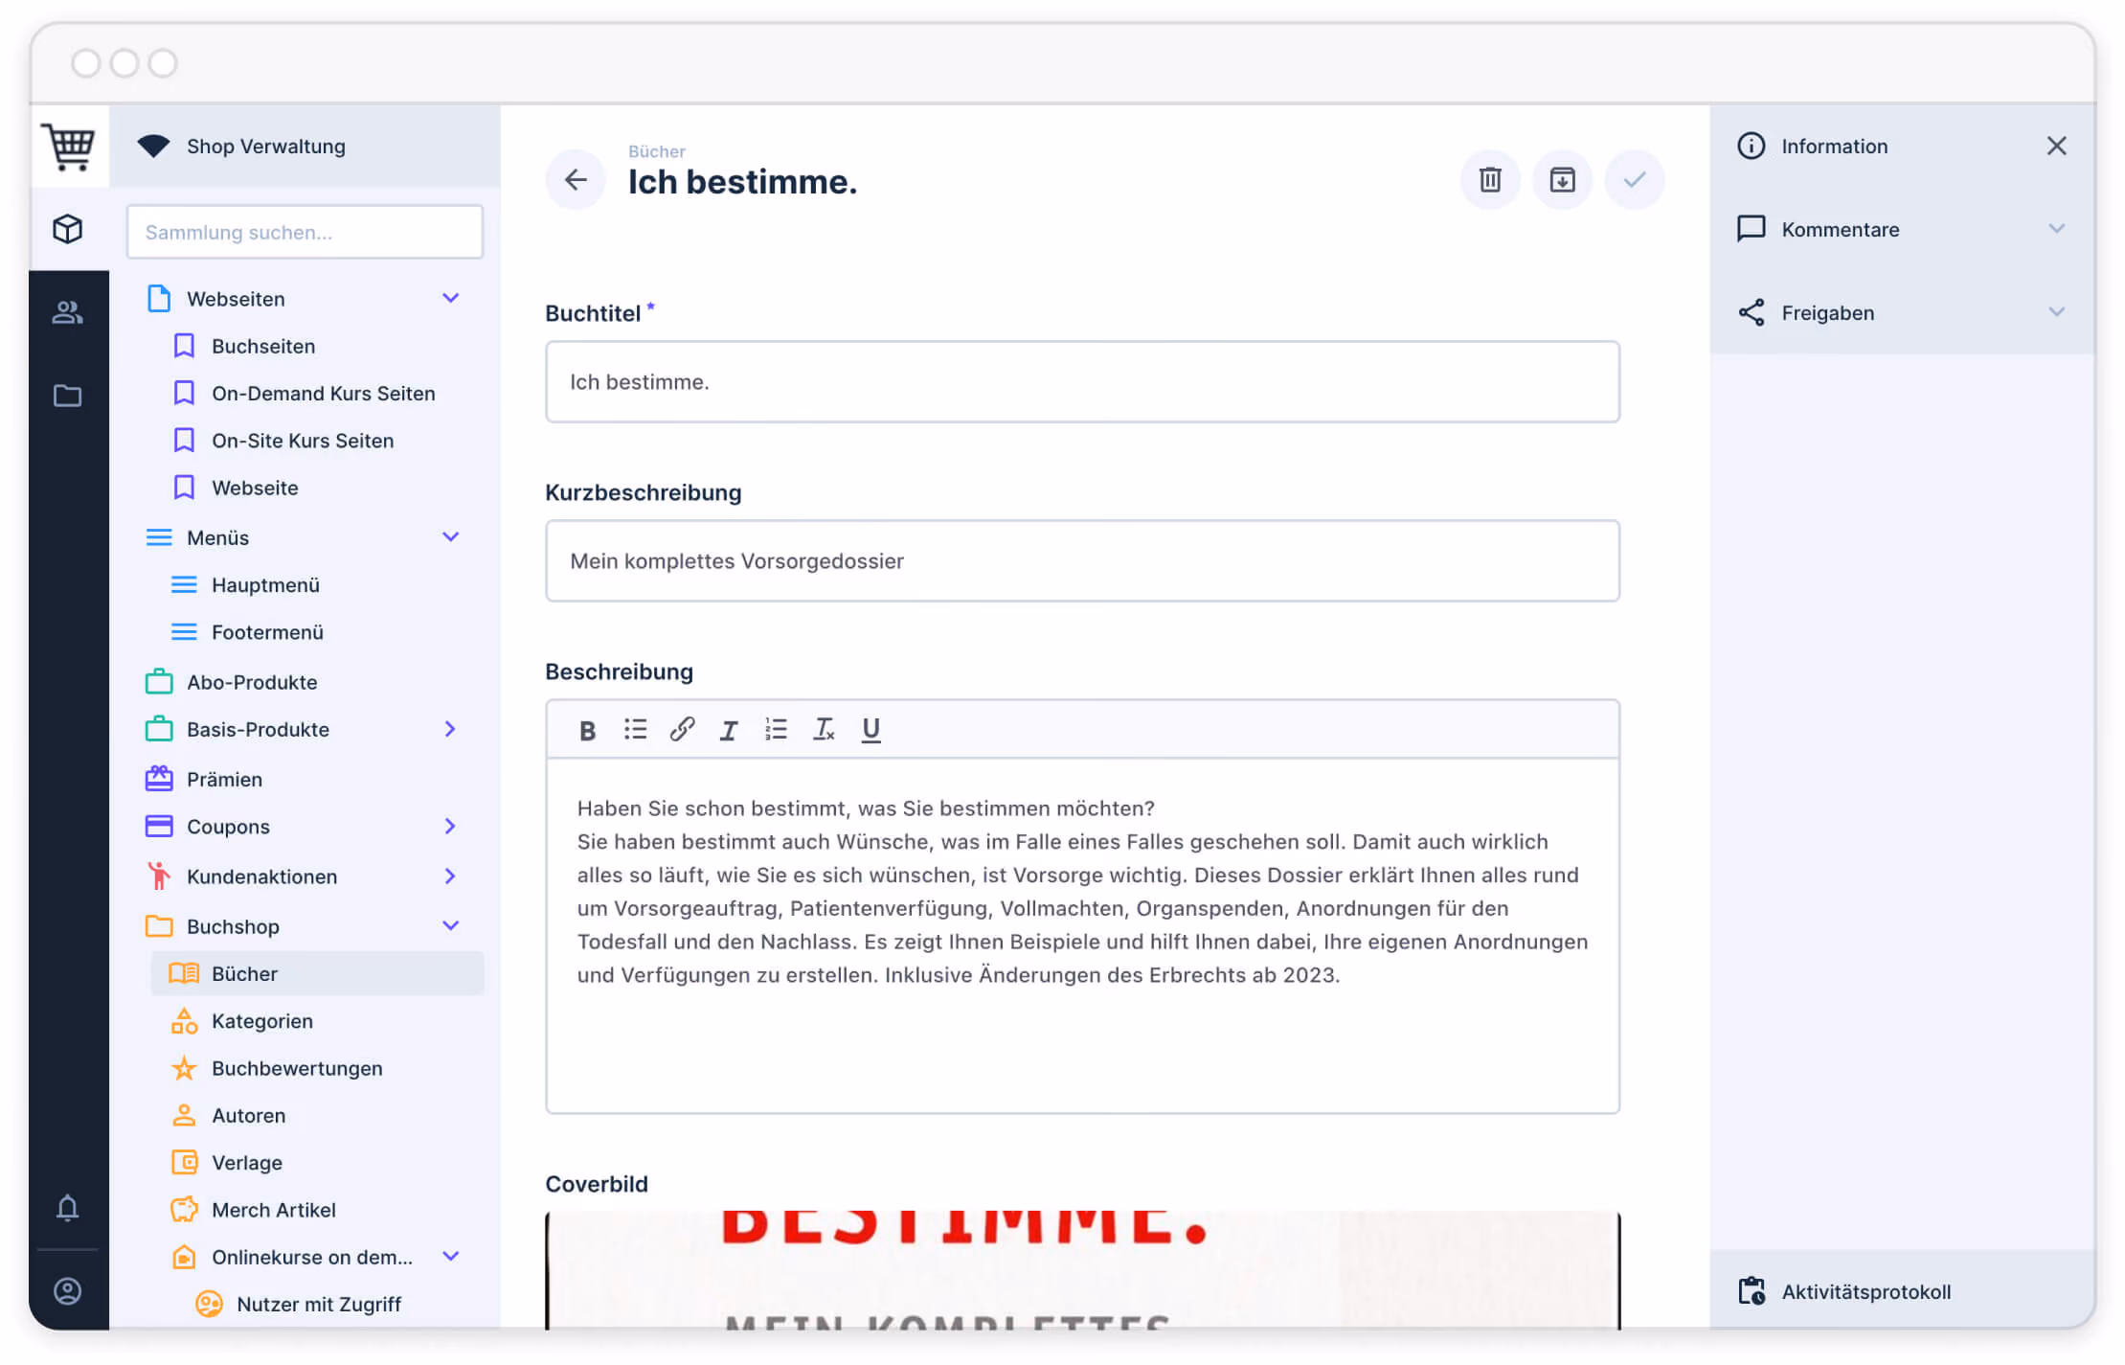Collapse the Webseiten section chevron
The image size is (2125, 1365).
pyautogui.click(x=450, y=298)
